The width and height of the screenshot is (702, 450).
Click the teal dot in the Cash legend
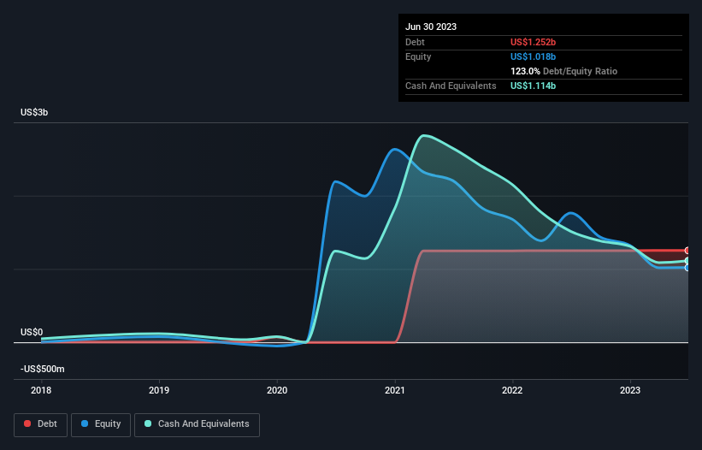point(148,424)
